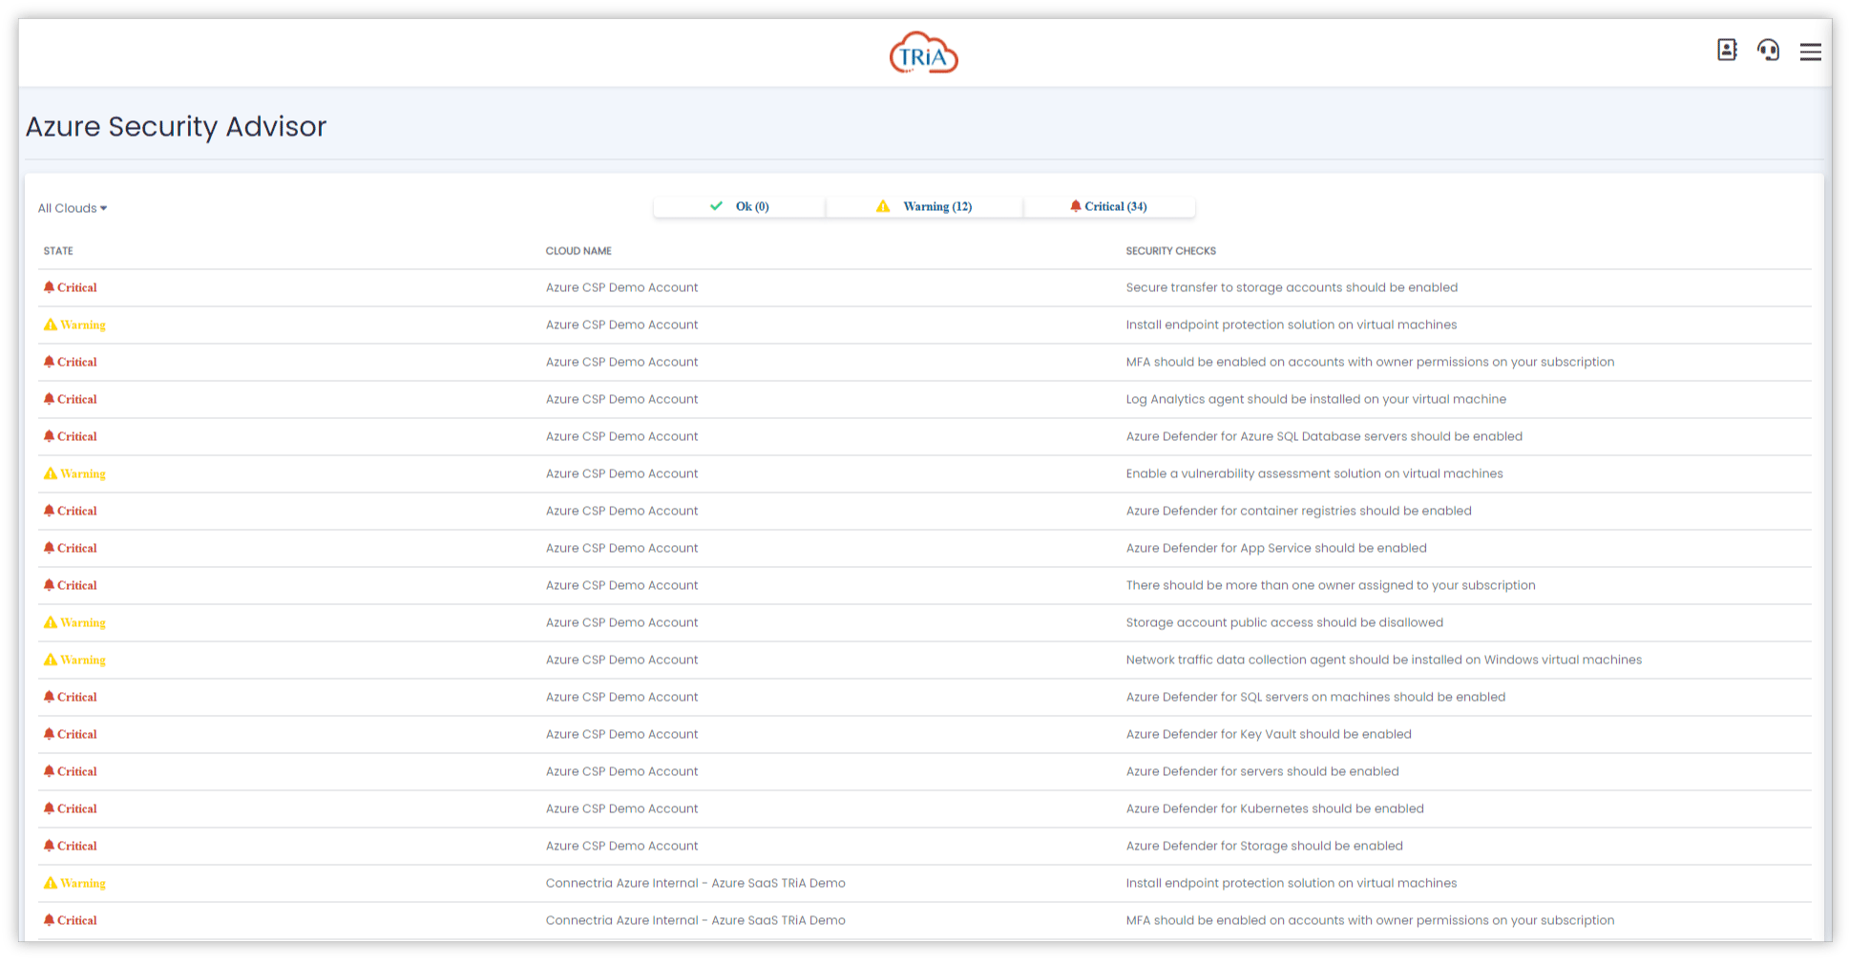Click bell icon in more than one owner row
The width and height of the screenshot is (1849, 965).
pyautogui.click(x=49, y=585)
